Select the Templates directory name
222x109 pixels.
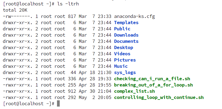(x=126, y=23)
